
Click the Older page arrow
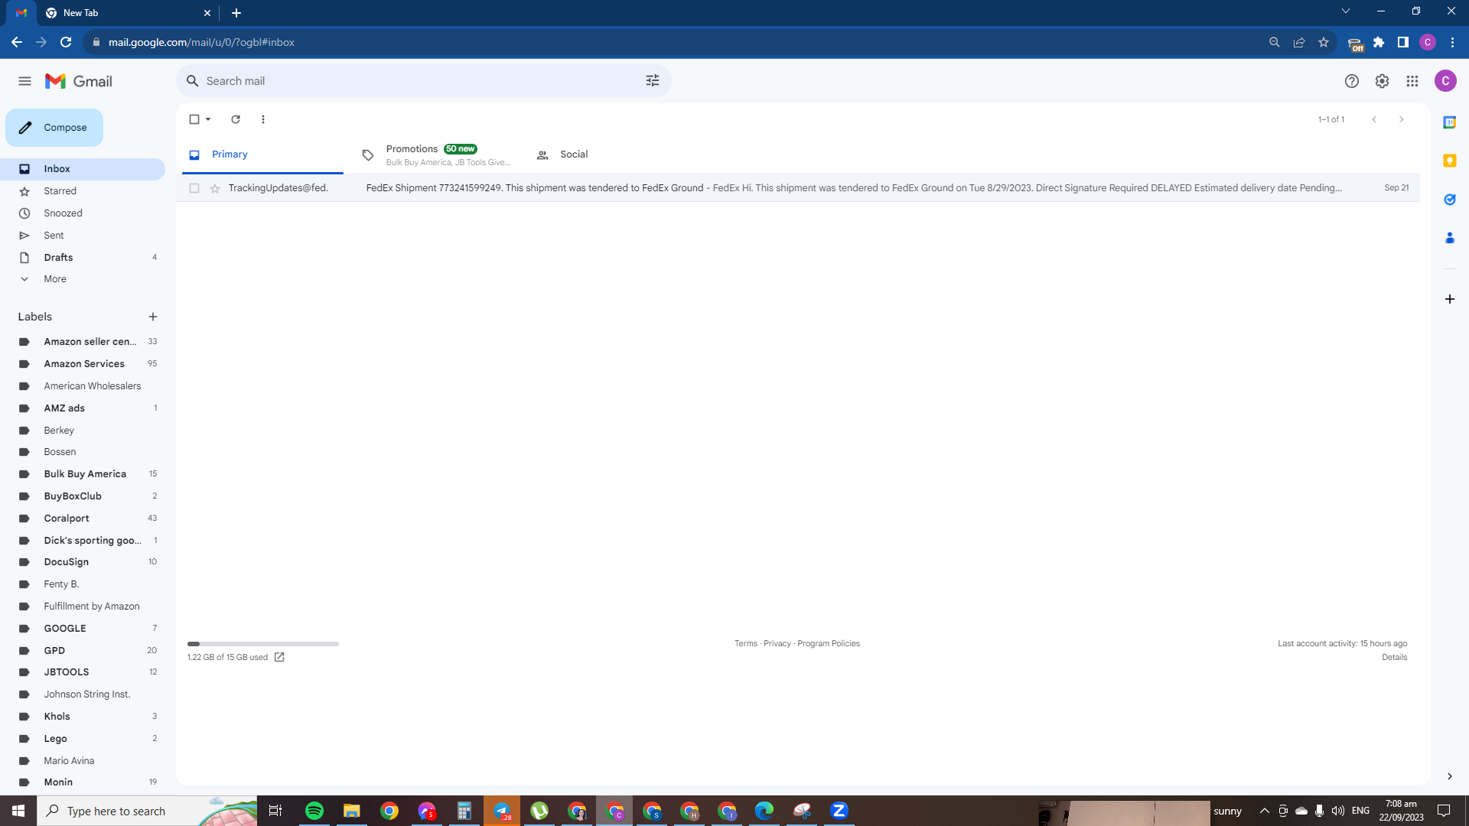point(1402,119)
